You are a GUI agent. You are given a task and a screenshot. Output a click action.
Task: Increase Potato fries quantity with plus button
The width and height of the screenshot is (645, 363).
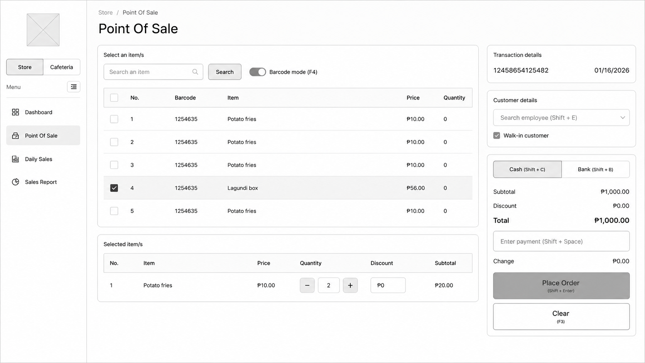[350, 285]
